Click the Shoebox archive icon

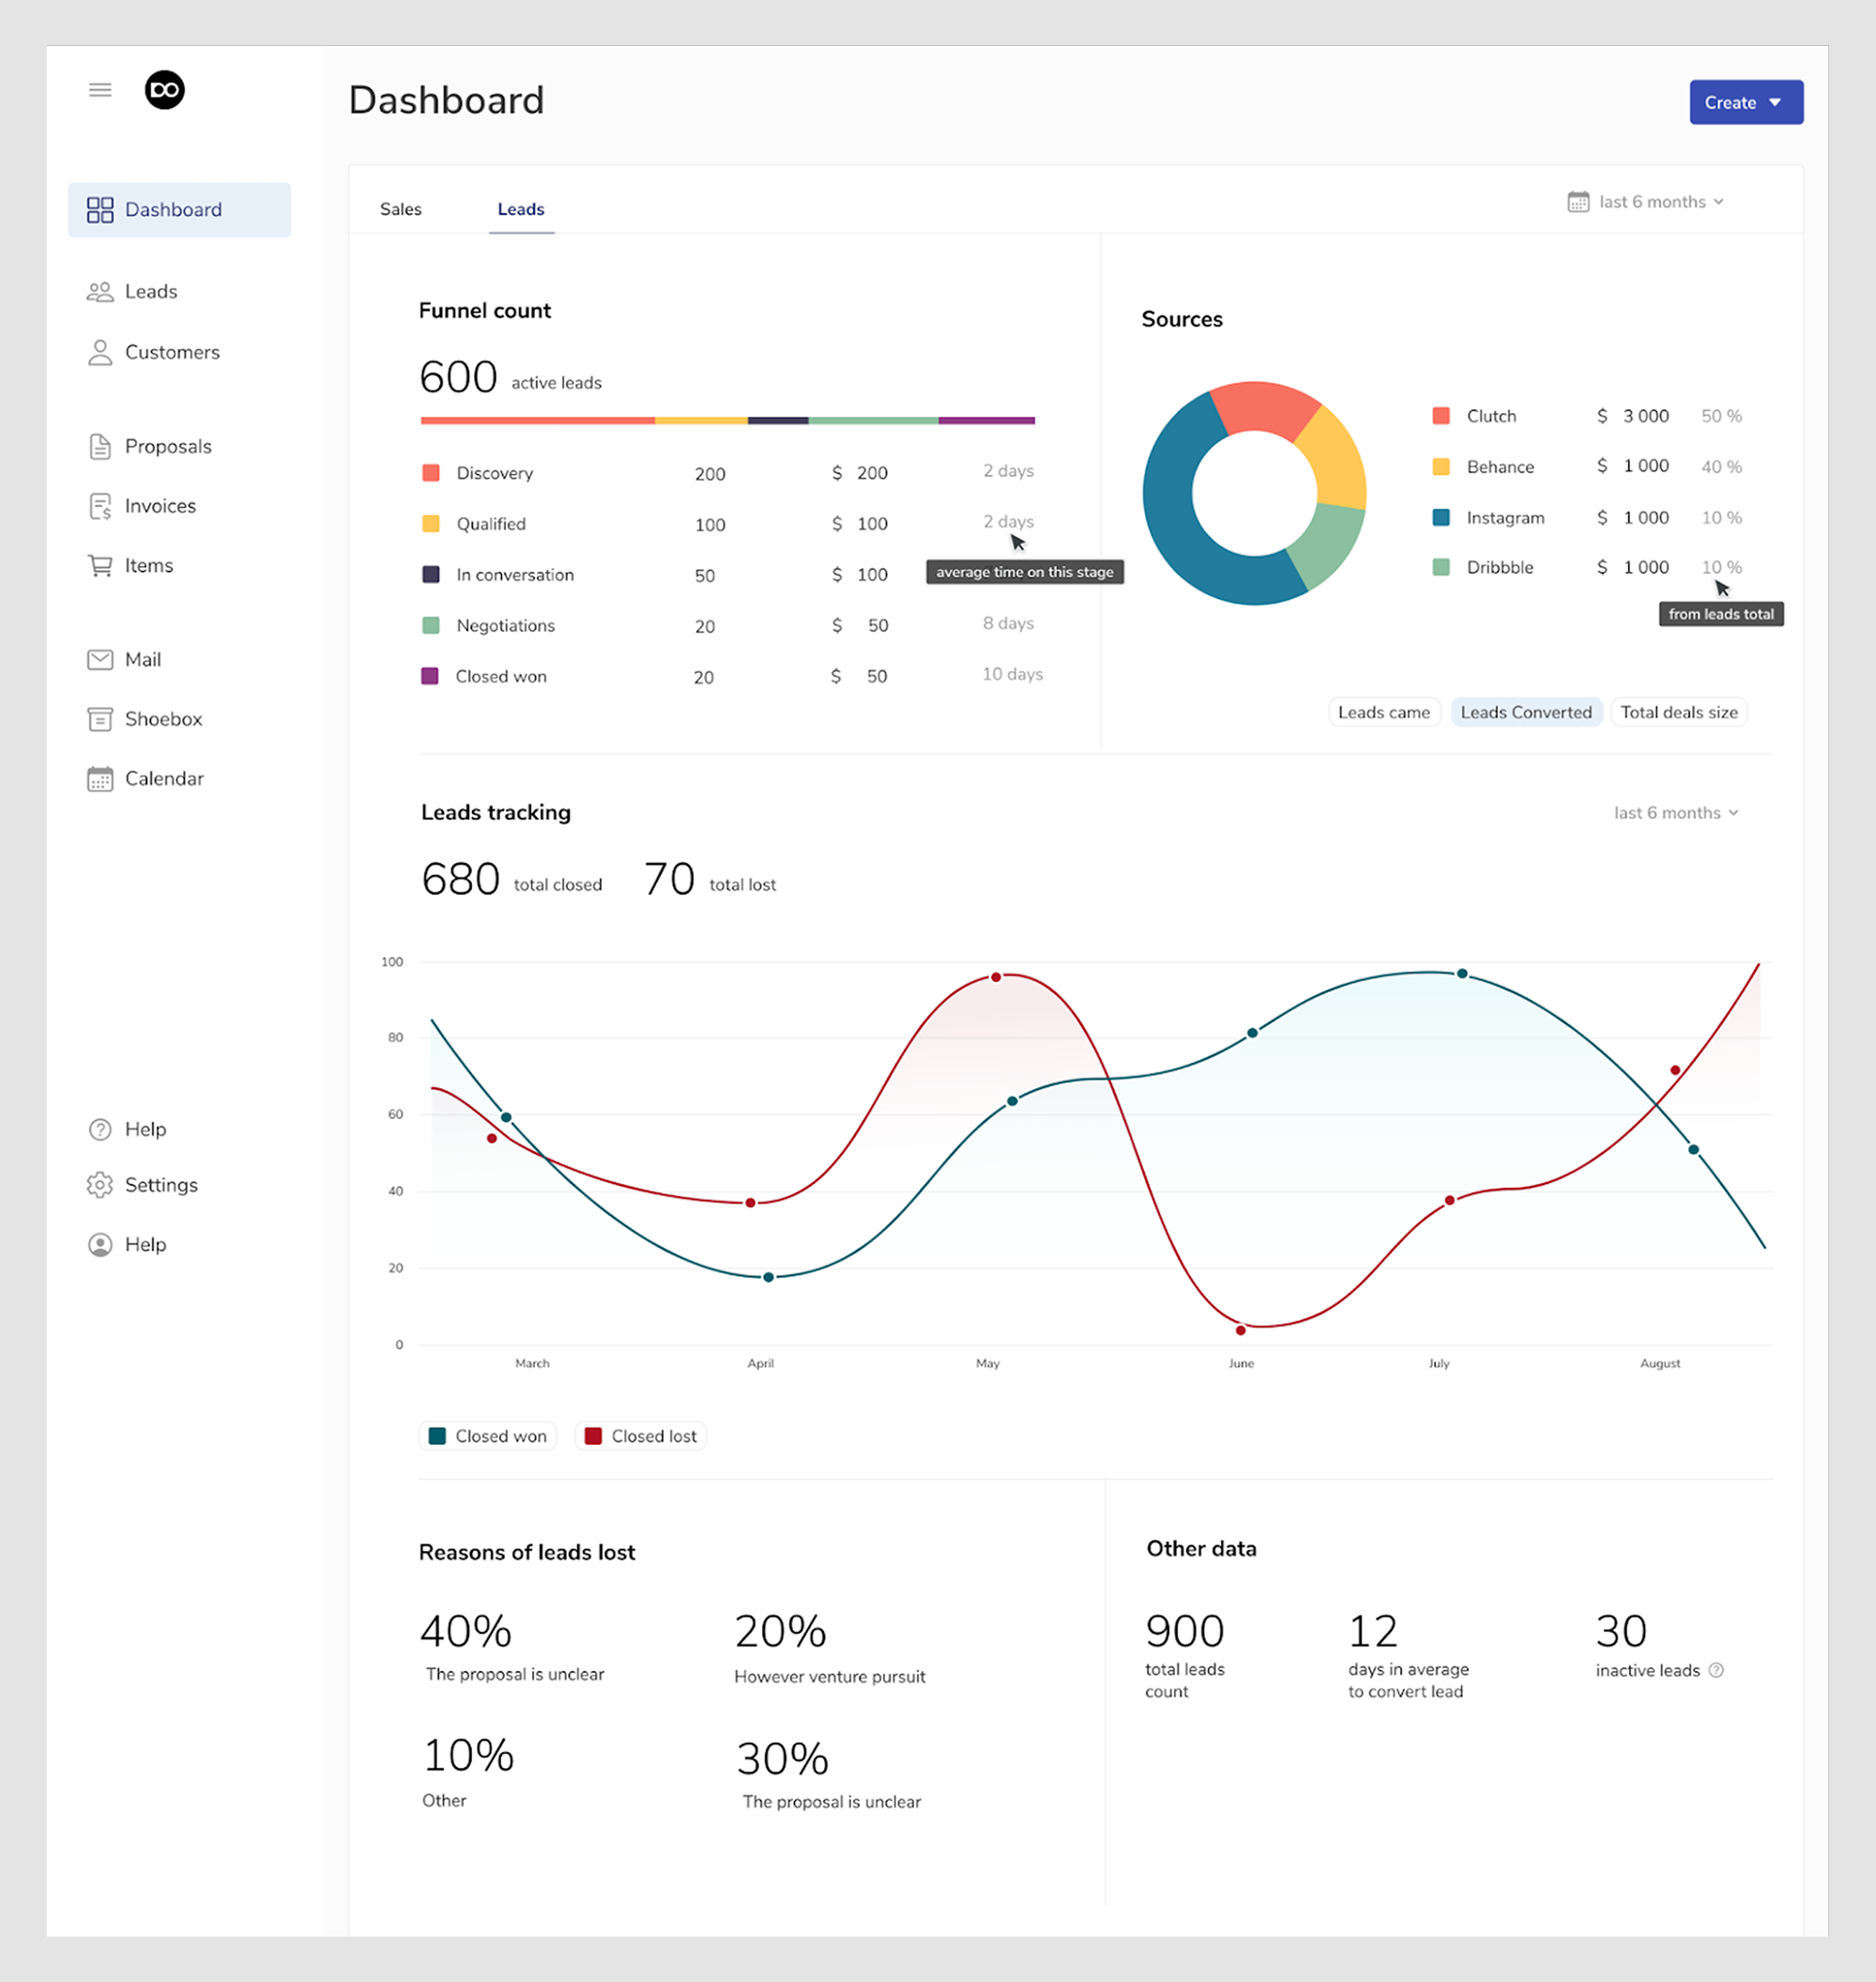[100, 718]
